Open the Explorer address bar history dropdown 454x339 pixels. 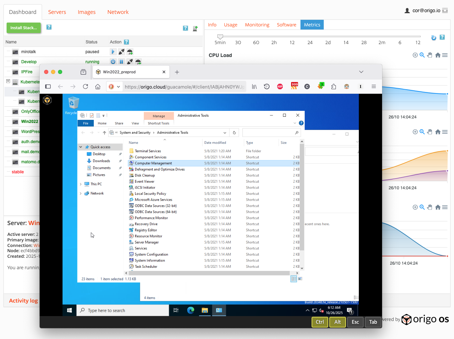click(x=225, y=133)
